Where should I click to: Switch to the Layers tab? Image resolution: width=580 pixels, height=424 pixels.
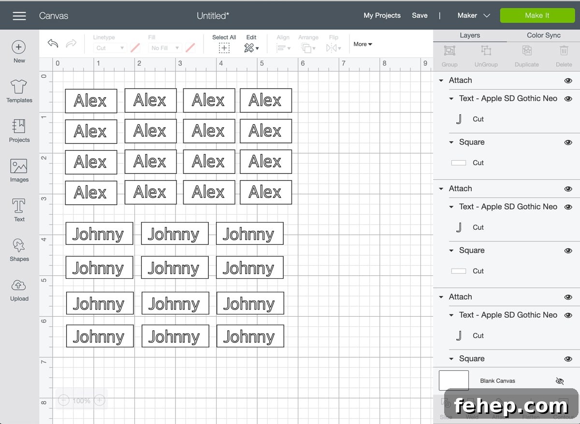(470, 35)
